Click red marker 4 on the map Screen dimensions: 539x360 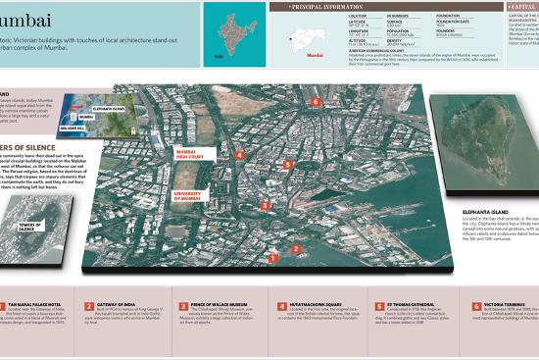coord(239,155)
